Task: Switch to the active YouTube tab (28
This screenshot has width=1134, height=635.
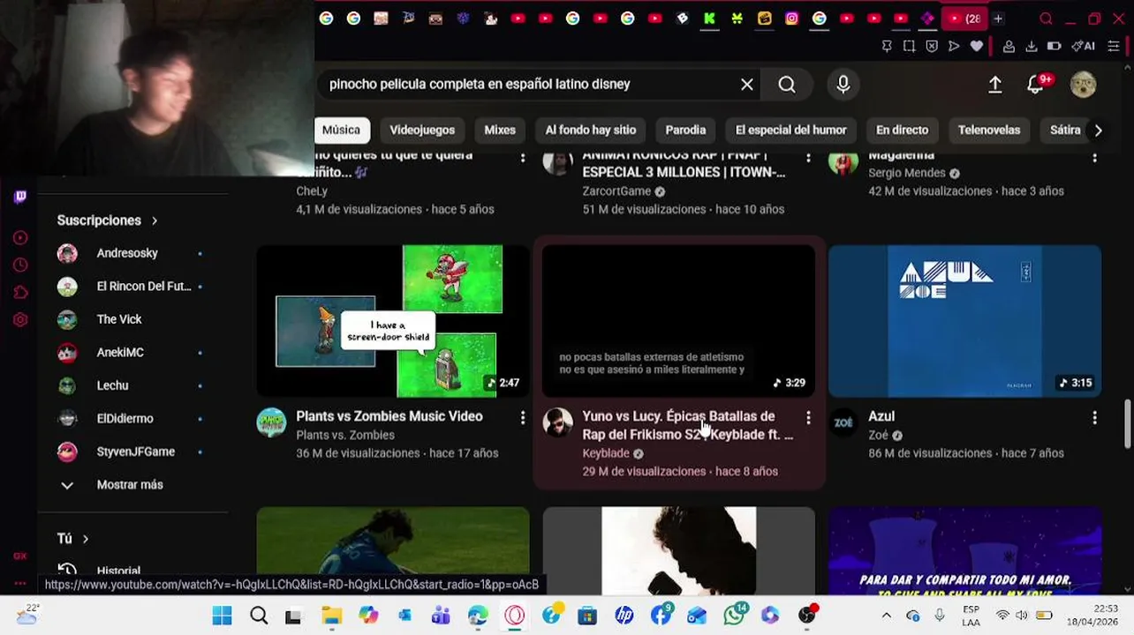Action: point(965,19)
